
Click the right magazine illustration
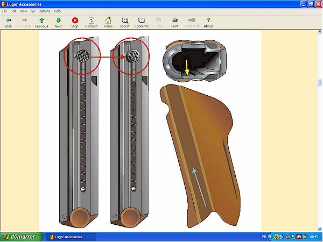[x=129, y=132]
